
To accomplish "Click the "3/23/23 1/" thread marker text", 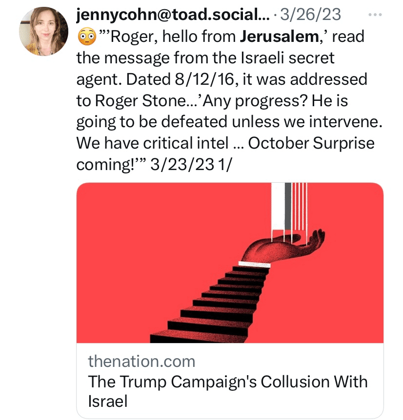I will point(192,165).
